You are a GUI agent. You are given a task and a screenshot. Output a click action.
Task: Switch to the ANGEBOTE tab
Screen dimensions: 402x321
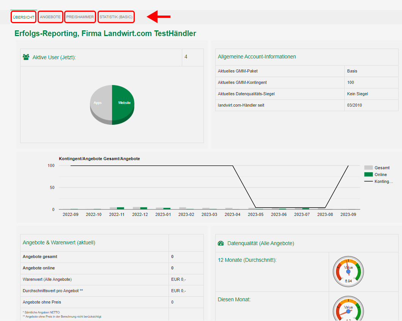click(50, 17)
